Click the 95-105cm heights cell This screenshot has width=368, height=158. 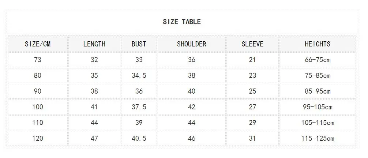[318, 107]
